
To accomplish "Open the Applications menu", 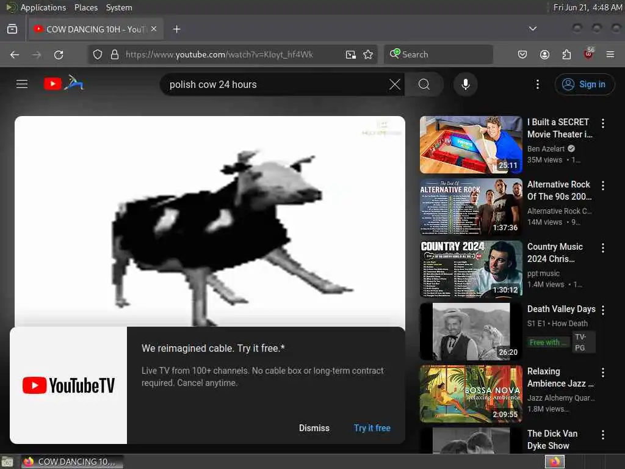I will [x=43, y=7].
